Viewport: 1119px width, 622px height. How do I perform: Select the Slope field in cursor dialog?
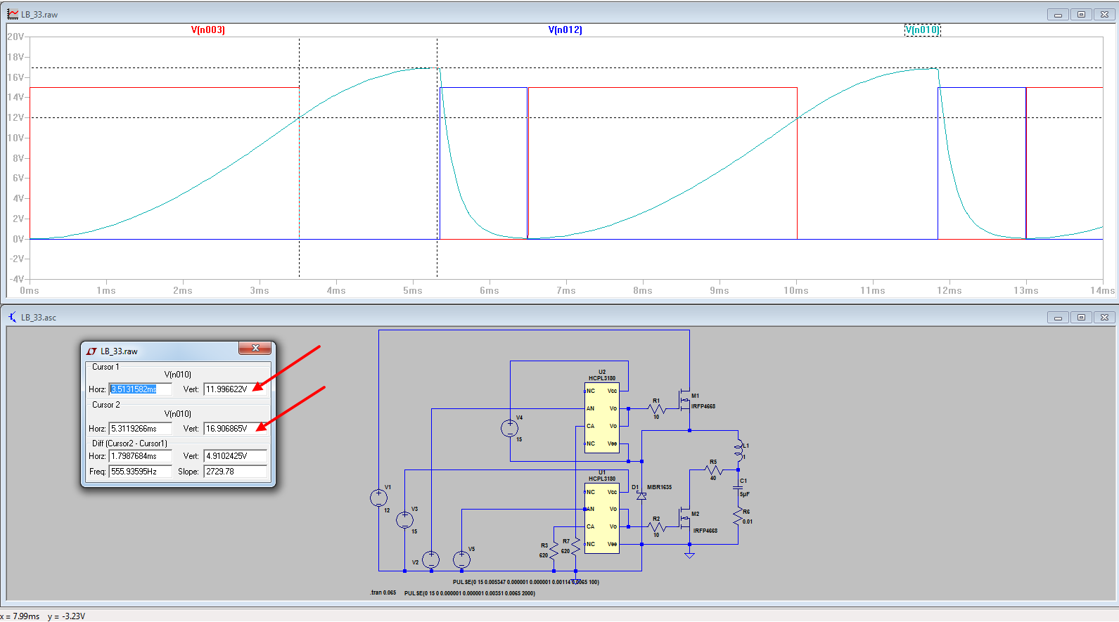click(x=235, y=472)
